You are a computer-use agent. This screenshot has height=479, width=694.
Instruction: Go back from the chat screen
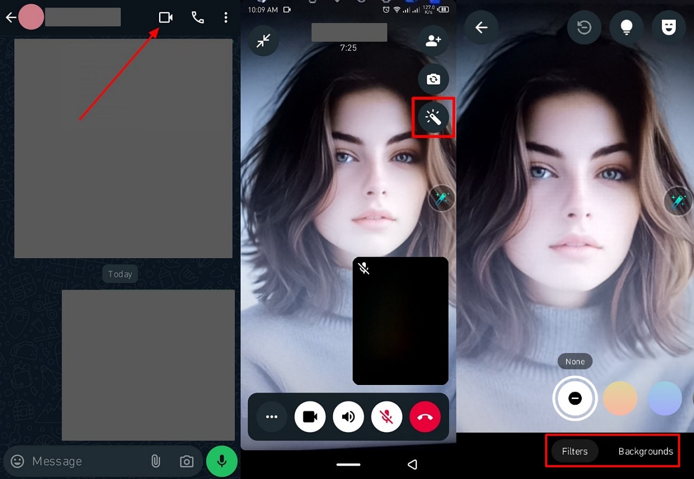click(11, 18)
